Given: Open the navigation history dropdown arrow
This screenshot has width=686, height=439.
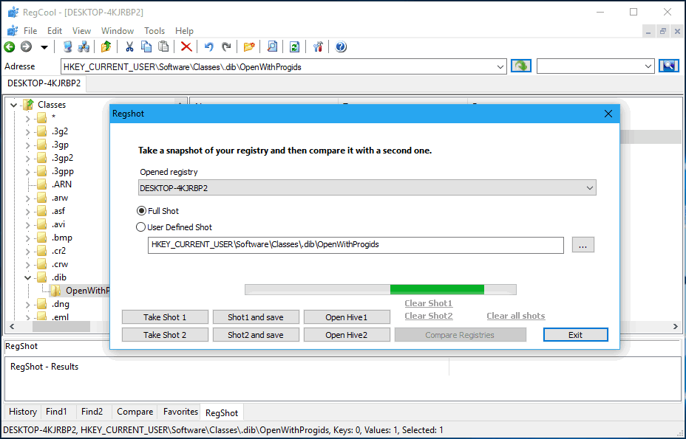Looking at the screenshot, I should (x=44, y=47).
